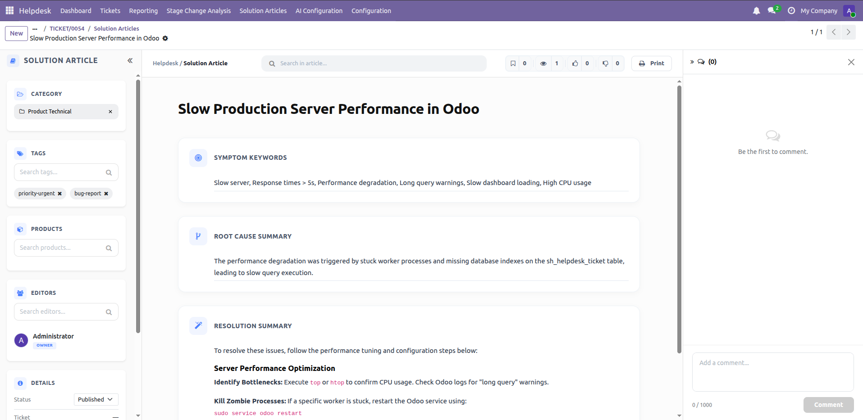Click the 'sudo service odoo restart' command text
The height and width of the screenshot is (420, 863).
(x=258, y=413)
